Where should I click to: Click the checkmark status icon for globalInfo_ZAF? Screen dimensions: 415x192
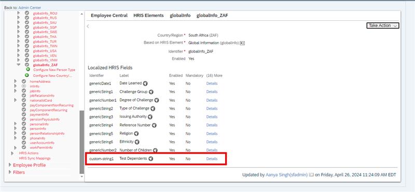[27, 65]
